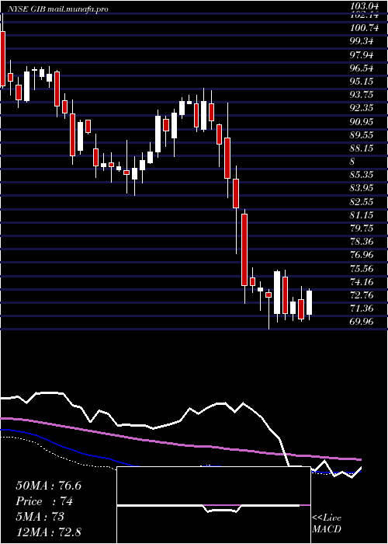The image size is (388, 544).
Task: Click the Price : 74 readout
Action: 44,501
